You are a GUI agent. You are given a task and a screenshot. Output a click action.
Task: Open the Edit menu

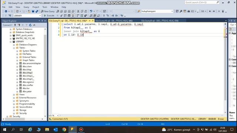(10, 7)
